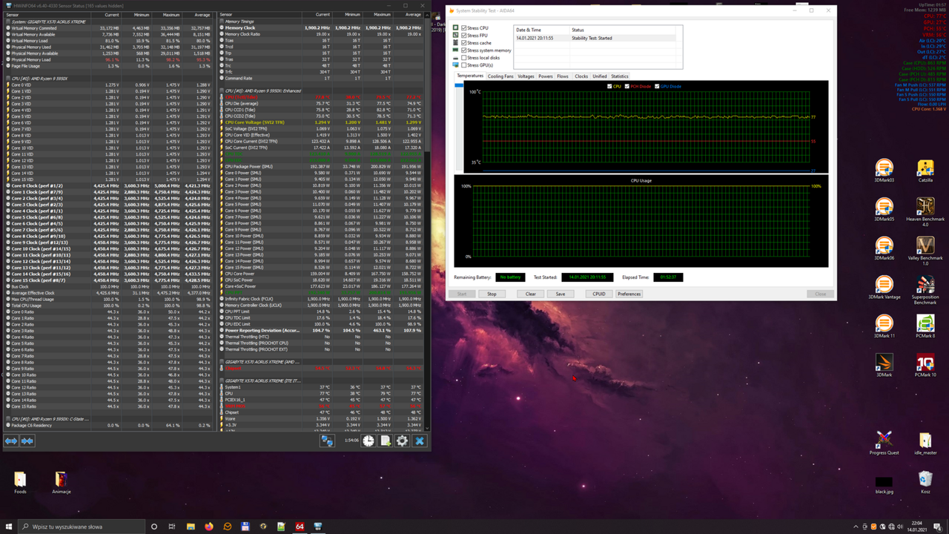
Task: Open HWiNFO remote network monitoring icon
Action: point(327,441)
